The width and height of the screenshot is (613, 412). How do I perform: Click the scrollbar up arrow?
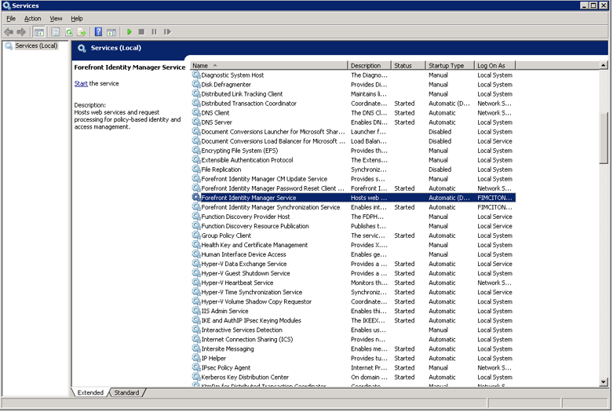[604, 65]
